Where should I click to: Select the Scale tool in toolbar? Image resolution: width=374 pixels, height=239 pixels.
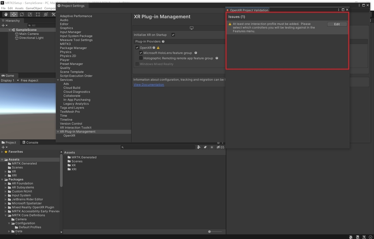[30, 14]
